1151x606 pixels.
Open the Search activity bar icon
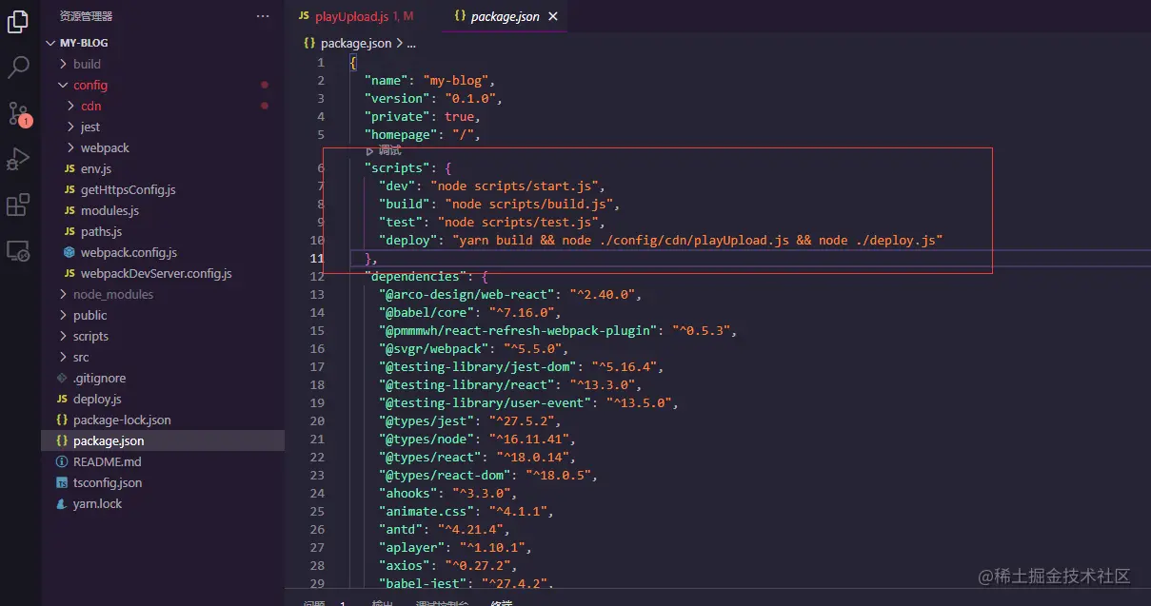[x=18, y=68]
